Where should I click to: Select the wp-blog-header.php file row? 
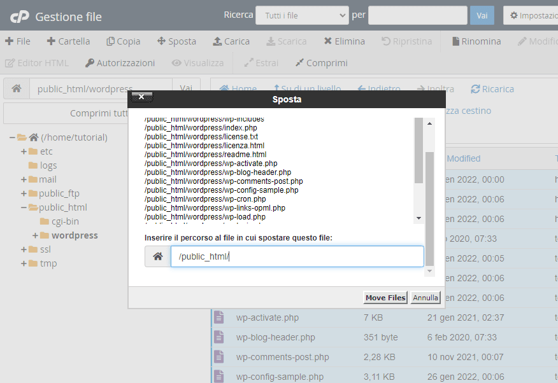[x=384, y=337]
